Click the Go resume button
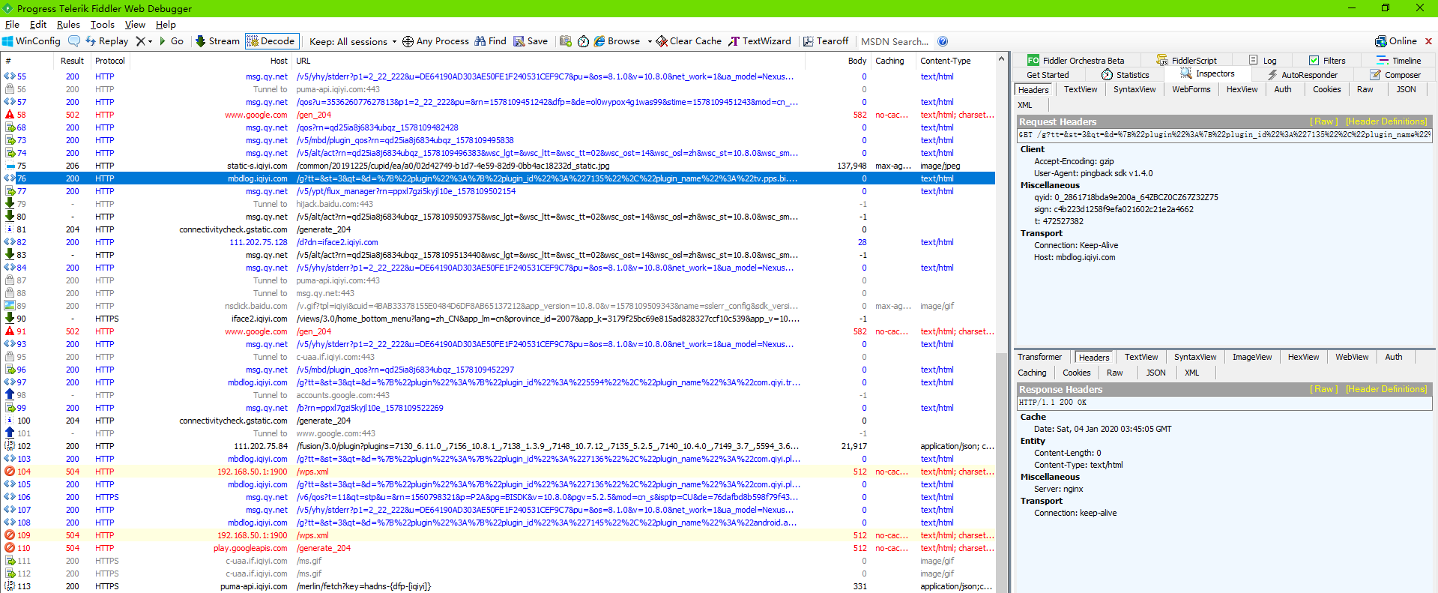Image resolution: width=1438 pixels, height=593 pixels. (x=171, y=41)
